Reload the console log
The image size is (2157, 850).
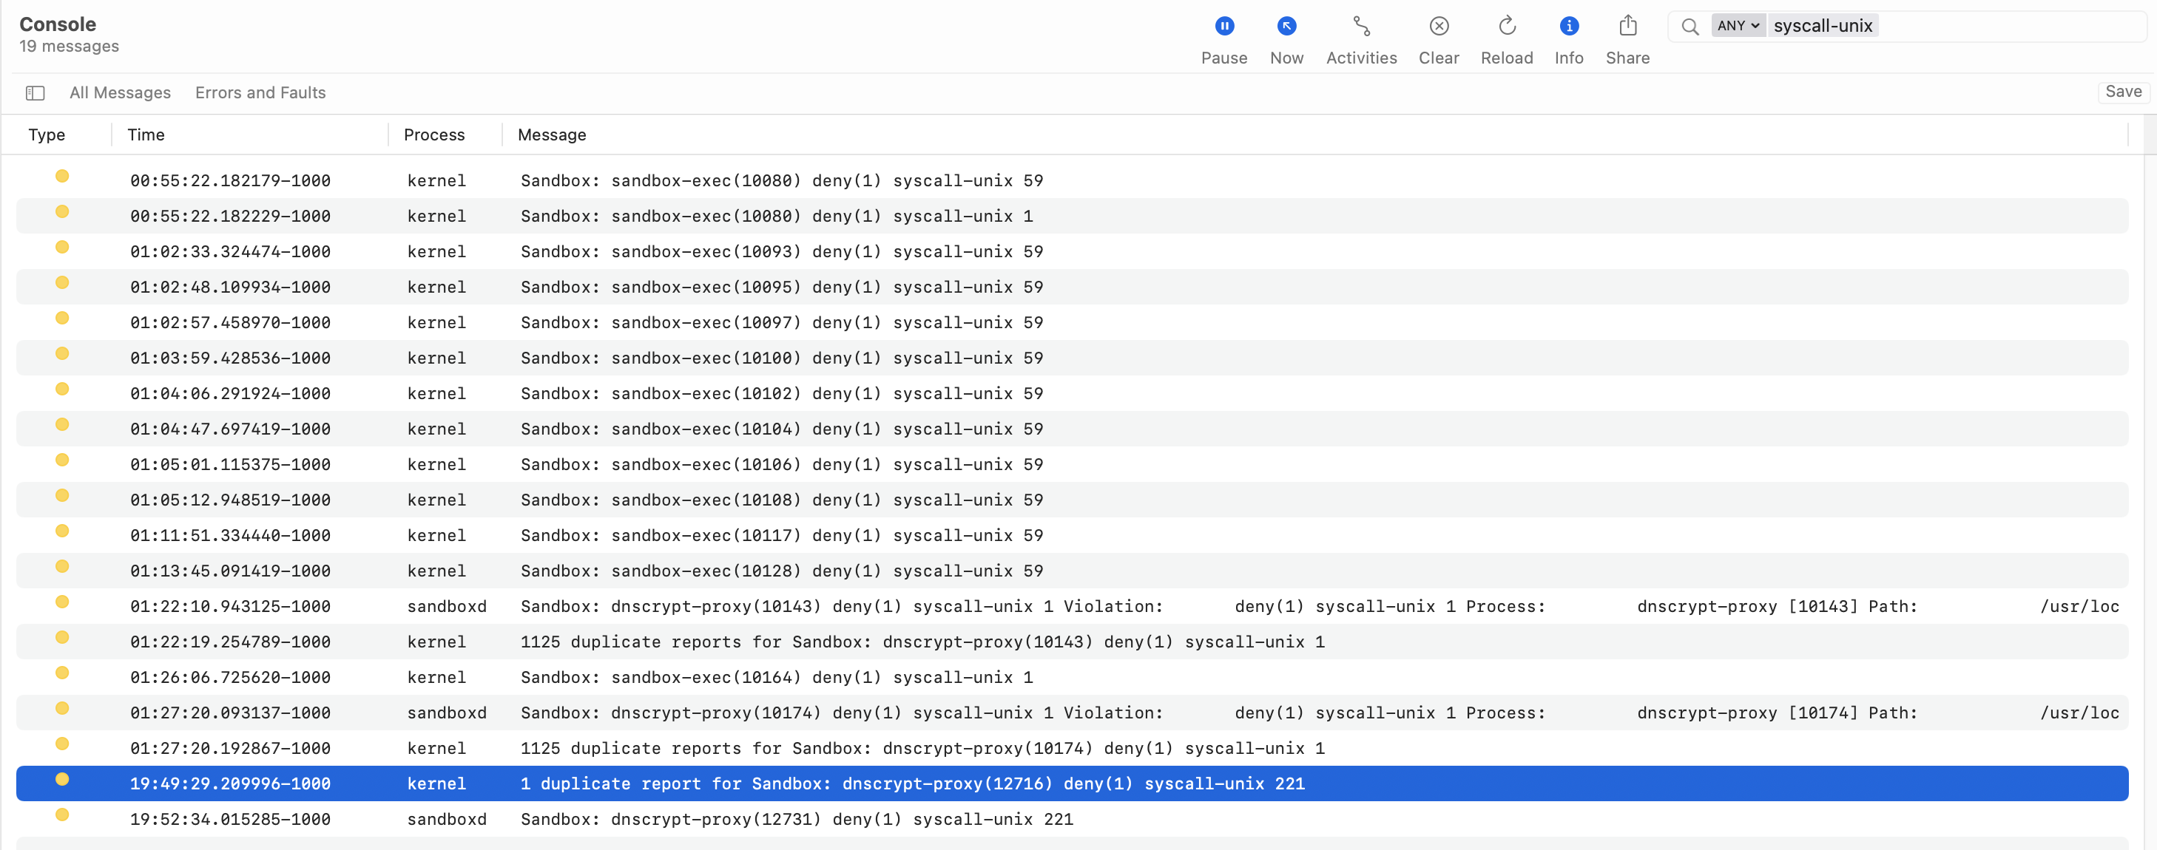point(1506,27)
